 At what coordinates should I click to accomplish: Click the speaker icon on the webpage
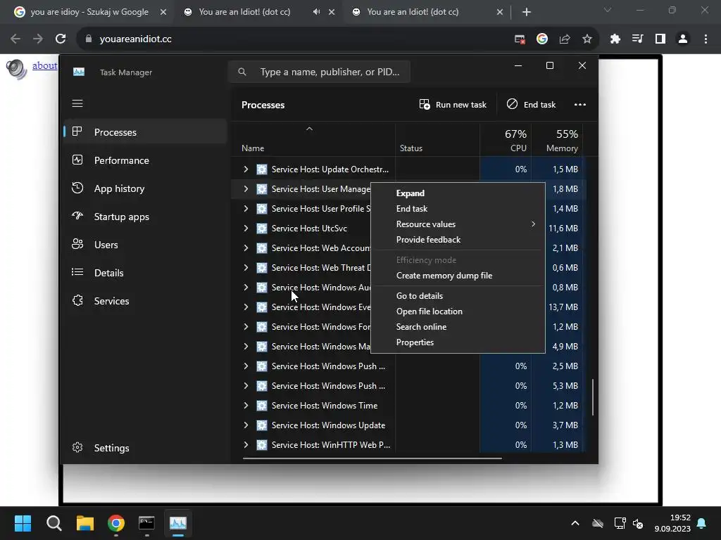[17, 69]
